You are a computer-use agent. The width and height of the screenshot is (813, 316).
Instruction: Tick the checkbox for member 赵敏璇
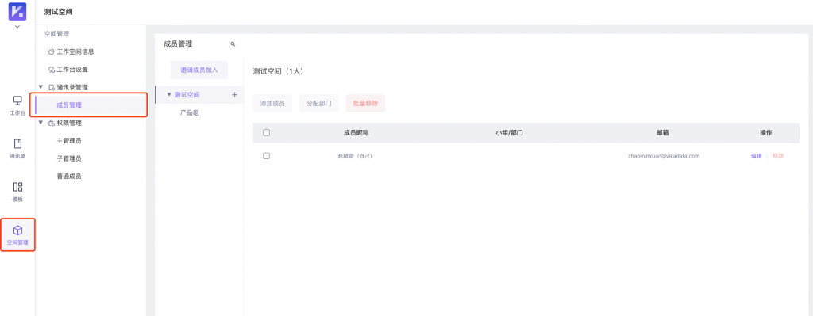point(267,156)
